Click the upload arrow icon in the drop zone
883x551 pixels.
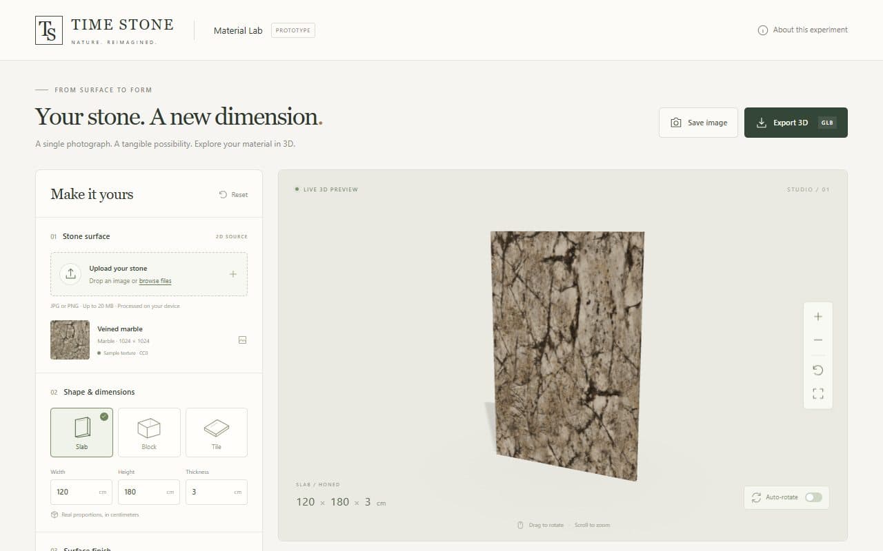(x=70, y=274)
